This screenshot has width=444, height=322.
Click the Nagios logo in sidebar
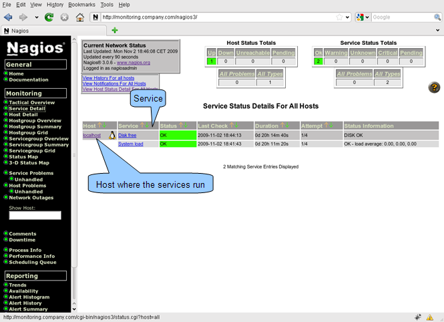[35, 48]
